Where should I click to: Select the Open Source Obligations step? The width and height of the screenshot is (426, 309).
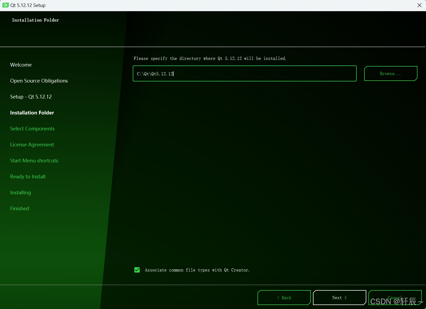coord(39,81)
